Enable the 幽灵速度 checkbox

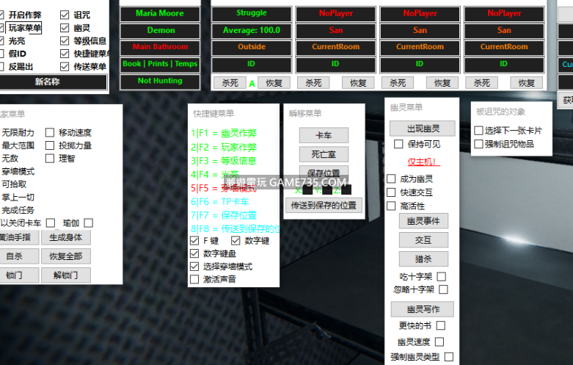tap(439, 342)
